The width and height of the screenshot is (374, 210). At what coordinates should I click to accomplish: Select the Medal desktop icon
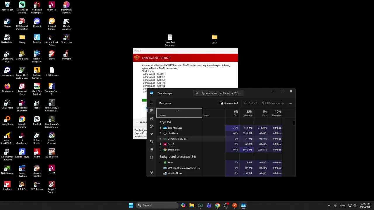pos(37,104)
